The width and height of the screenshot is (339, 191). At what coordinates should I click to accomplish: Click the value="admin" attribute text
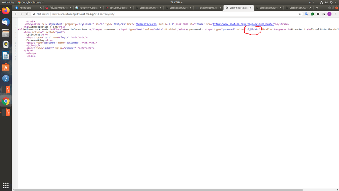pyautogui.click(x=154, y=30)
